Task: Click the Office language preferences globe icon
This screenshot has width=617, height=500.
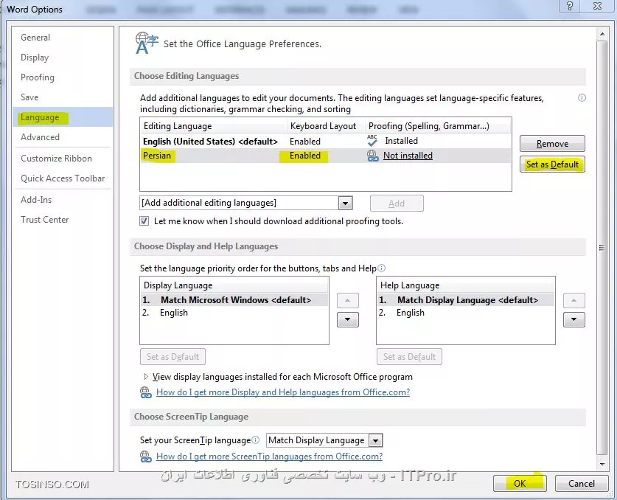Action: (147, 43)
